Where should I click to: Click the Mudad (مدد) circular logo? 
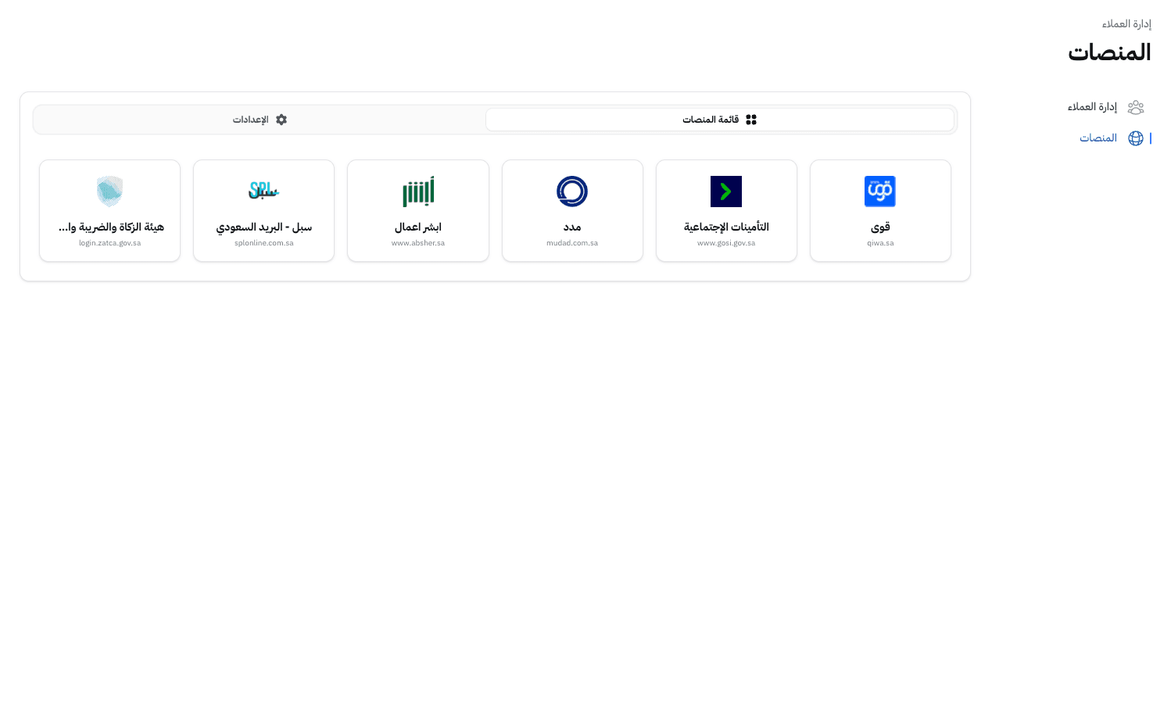click(x=572, y=192)
